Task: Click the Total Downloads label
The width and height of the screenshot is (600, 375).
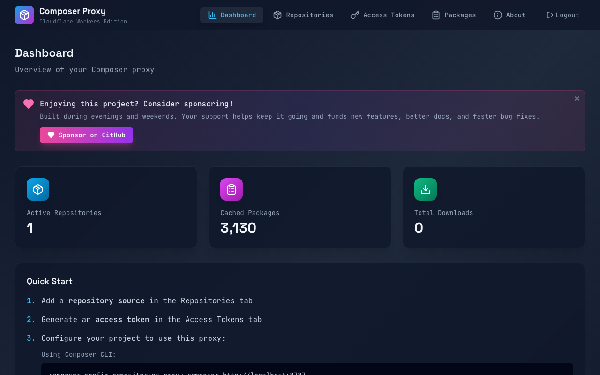Action: [444, 213]
